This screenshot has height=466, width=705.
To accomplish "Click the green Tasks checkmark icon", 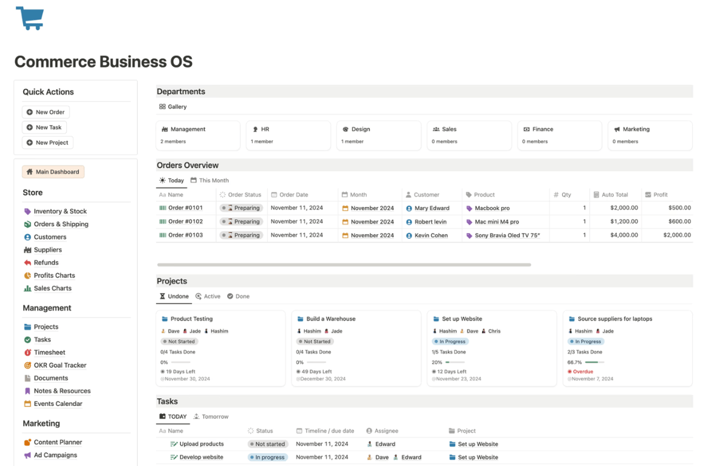I will pos(27,340).
